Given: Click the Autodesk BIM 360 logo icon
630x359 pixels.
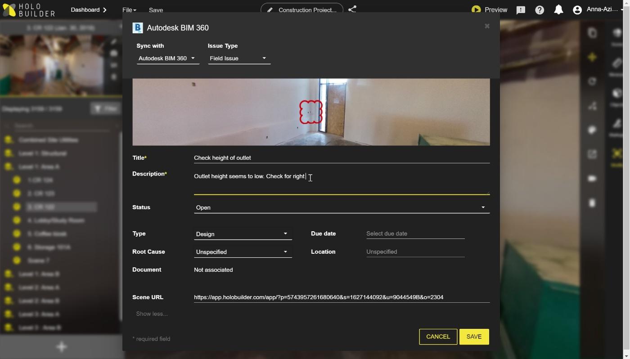Looking at the screenshot, I should (x=138, y=28).
